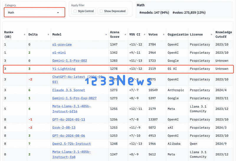Click the Votes value 10549

(x=153, y=90)
